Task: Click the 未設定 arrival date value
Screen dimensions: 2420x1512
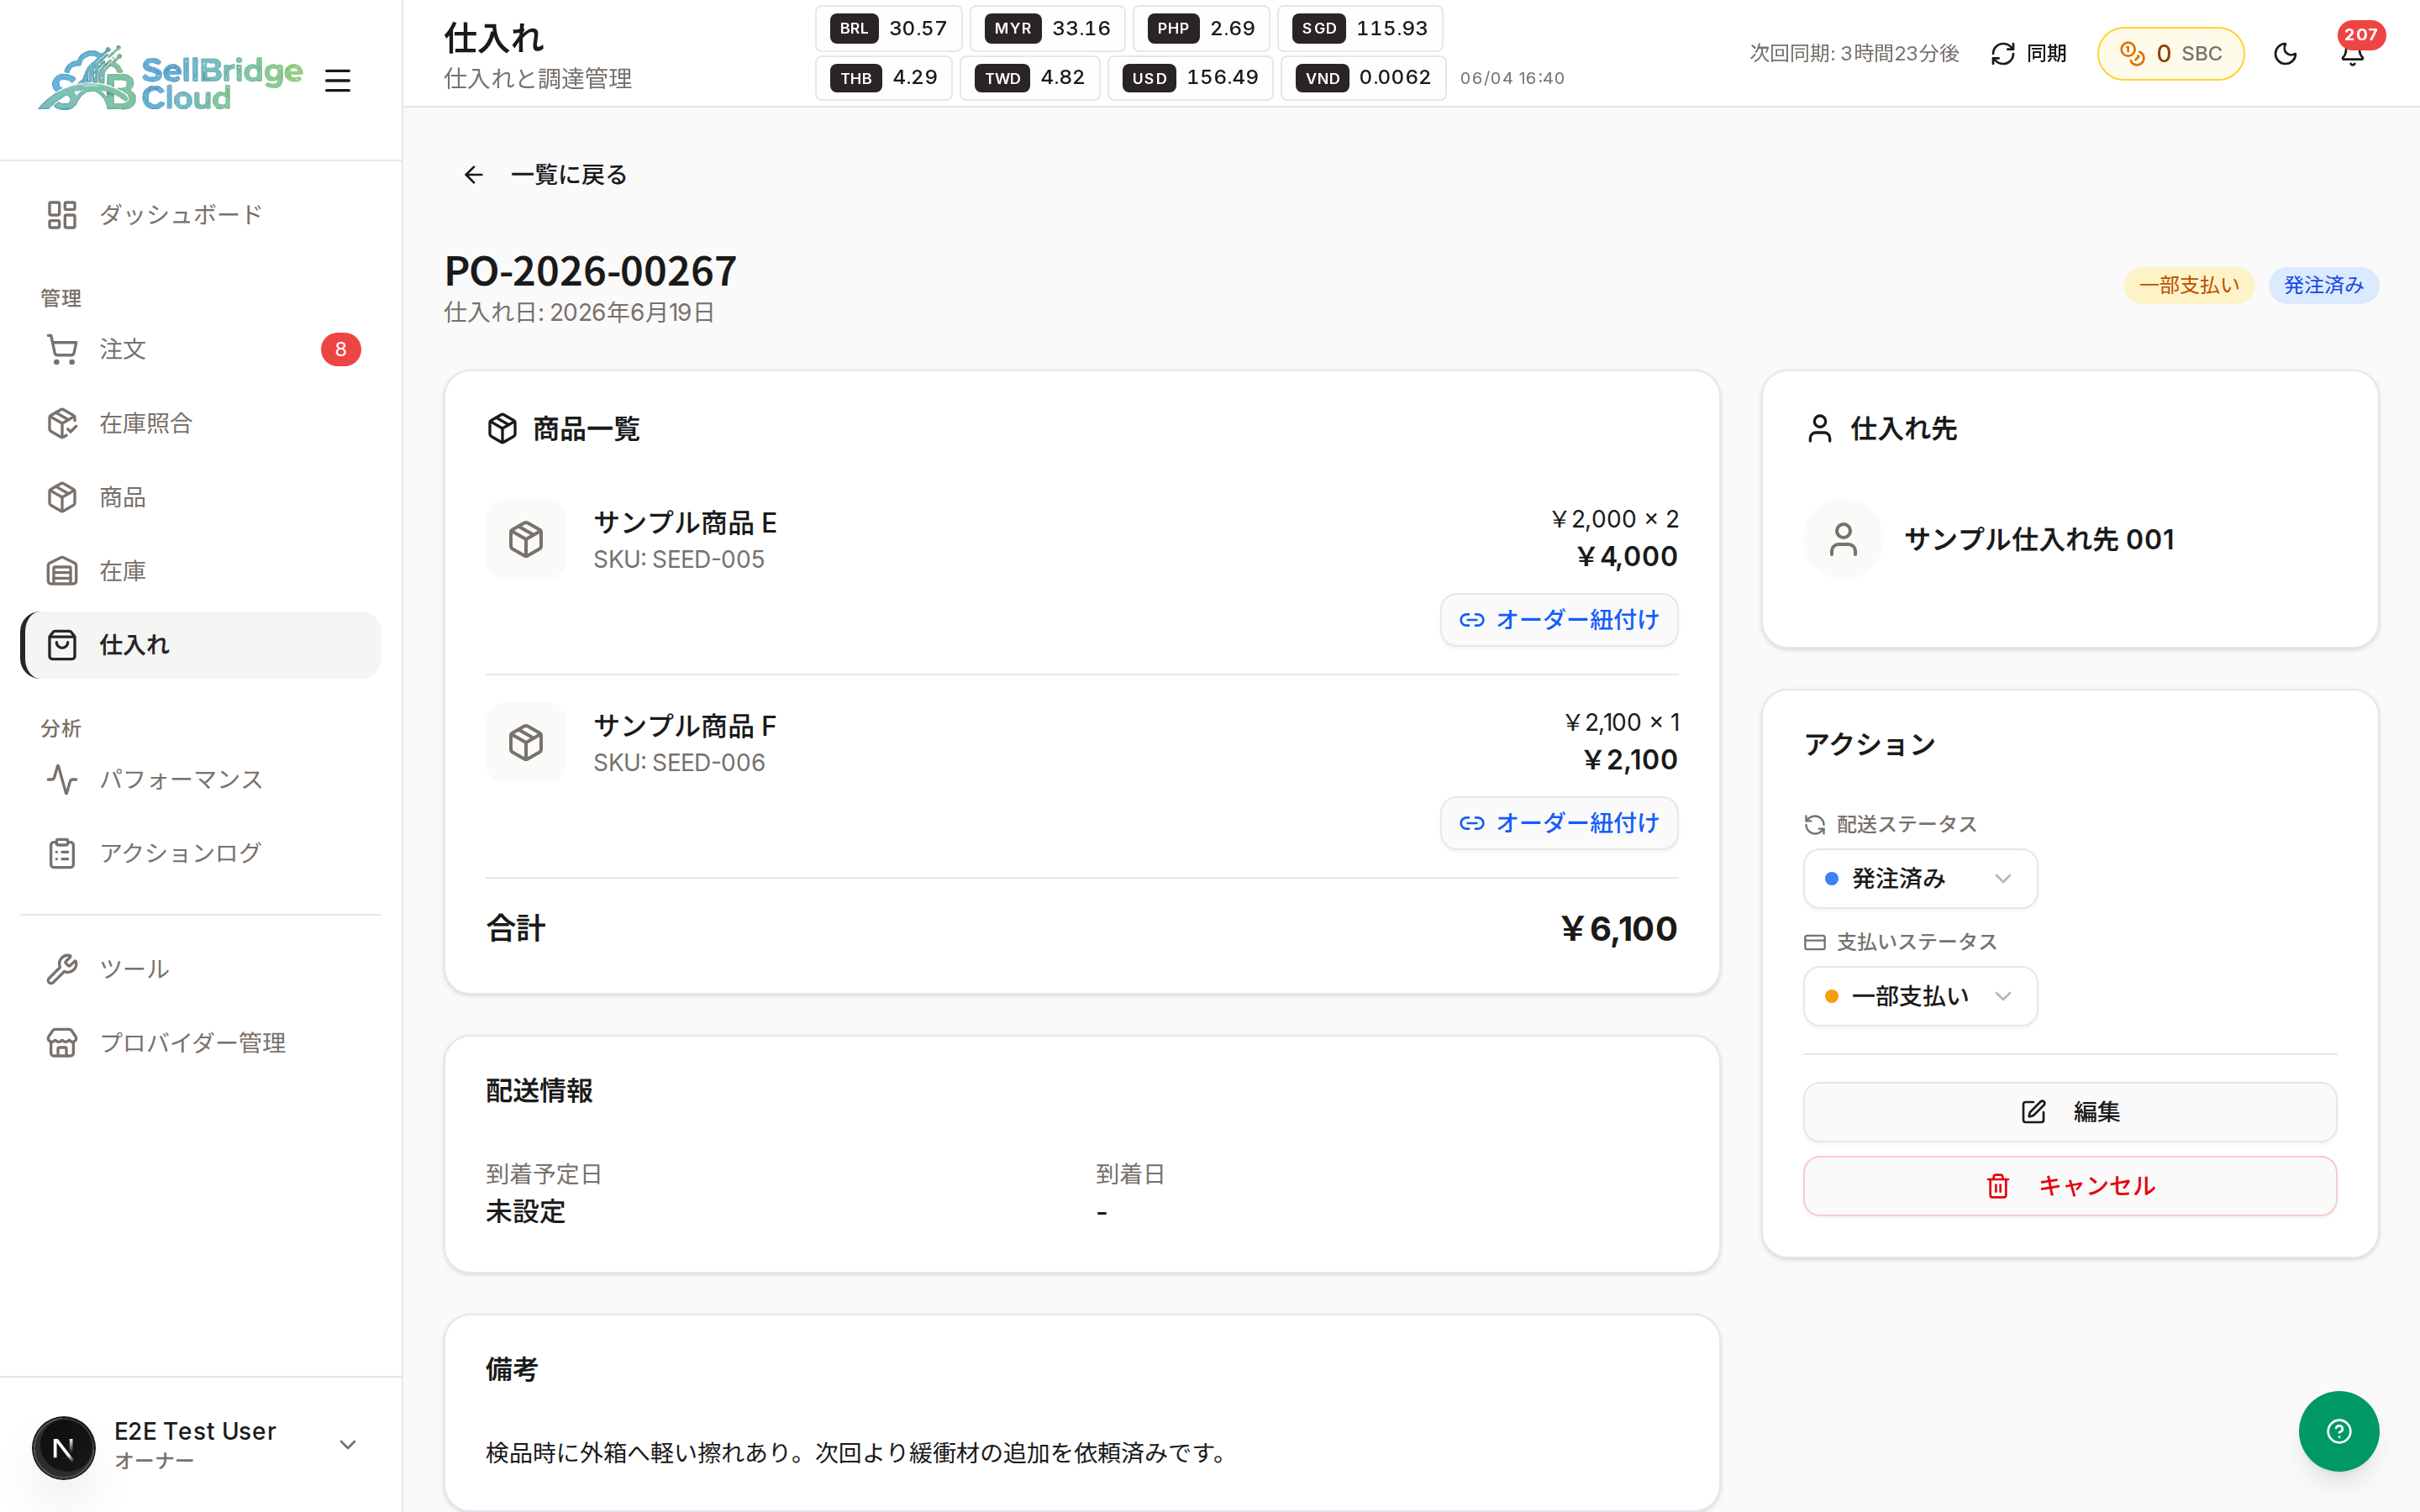Action: coord(526,1212)
